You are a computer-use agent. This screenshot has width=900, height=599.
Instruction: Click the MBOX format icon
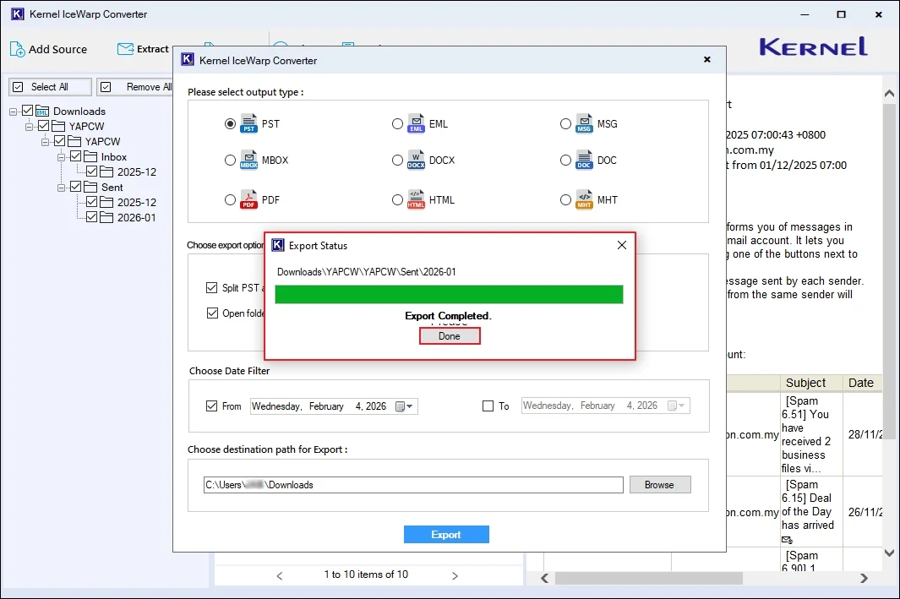coord(248,160)
